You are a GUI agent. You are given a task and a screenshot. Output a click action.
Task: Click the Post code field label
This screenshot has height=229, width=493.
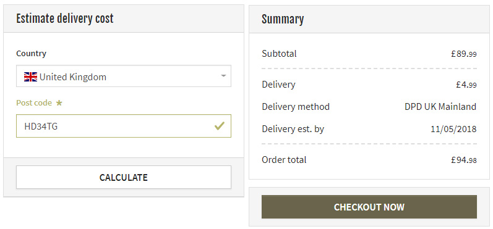(x=34, y=103)
